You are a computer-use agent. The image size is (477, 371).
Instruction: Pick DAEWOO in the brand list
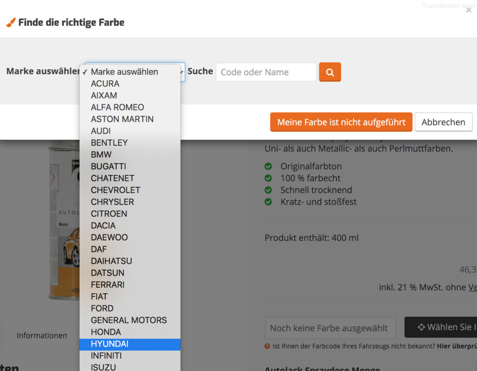pos(130,238)
